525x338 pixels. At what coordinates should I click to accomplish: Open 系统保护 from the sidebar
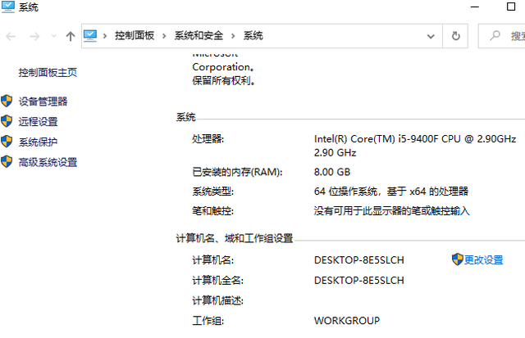[38, 142]
